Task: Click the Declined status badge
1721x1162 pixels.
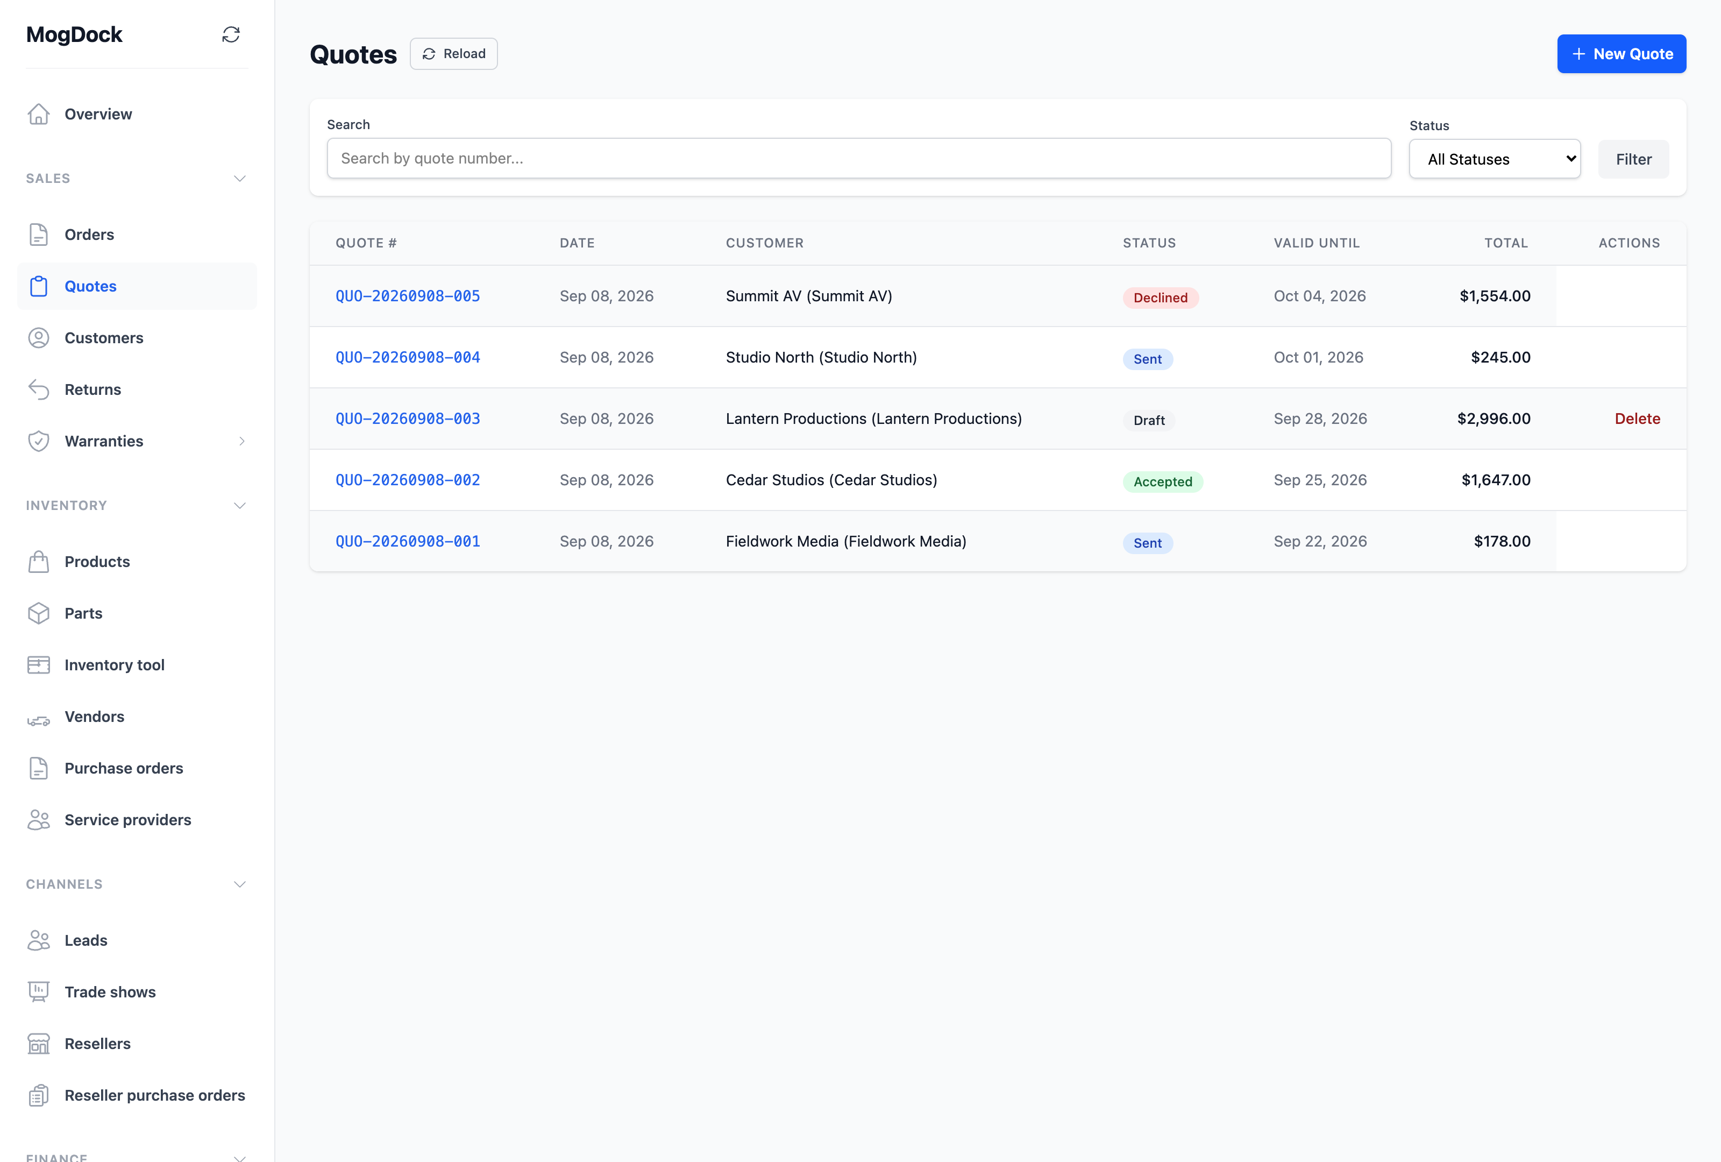Action: point(1161,297)
